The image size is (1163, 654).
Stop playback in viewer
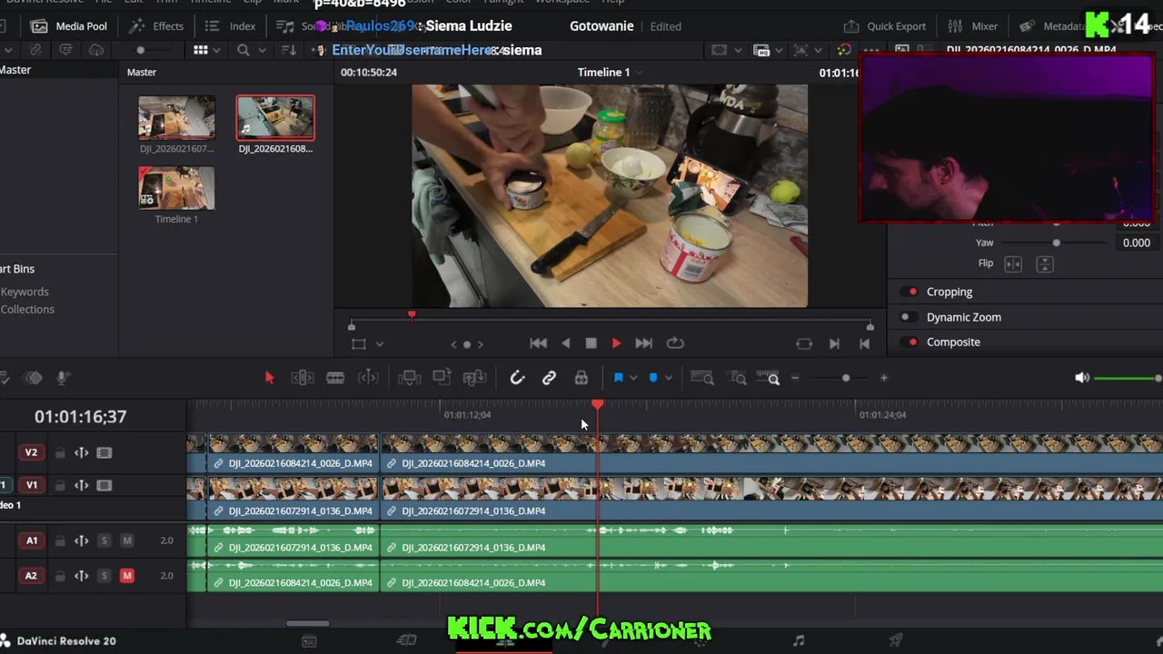pos(591,343)
